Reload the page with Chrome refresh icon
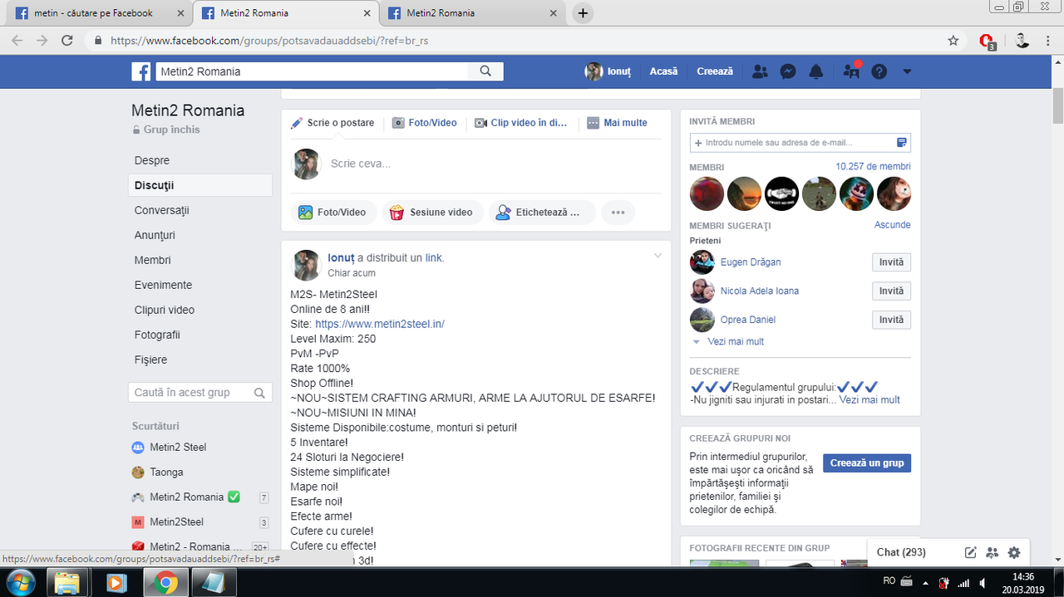1064x597 pixels. [67, 40]
